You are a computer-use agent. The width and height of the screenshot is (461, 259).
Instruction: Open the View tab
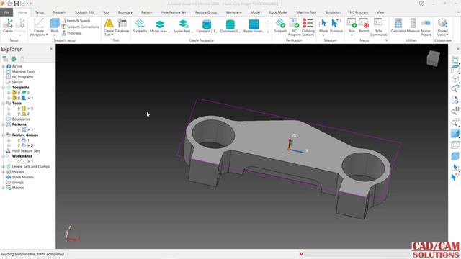tap(380, 12)
